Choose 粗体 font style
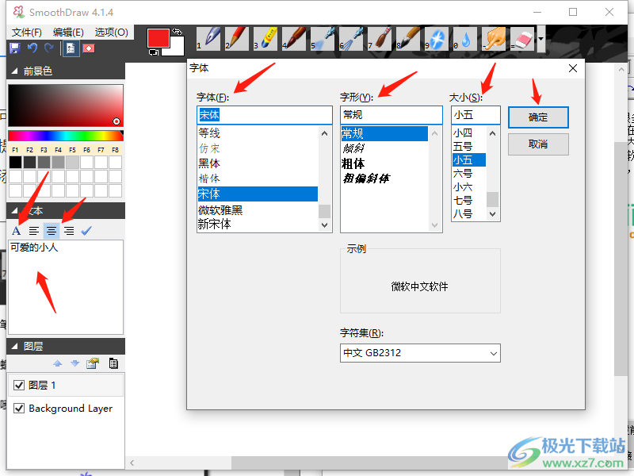 pyautogui.click(x=353, y=163)
